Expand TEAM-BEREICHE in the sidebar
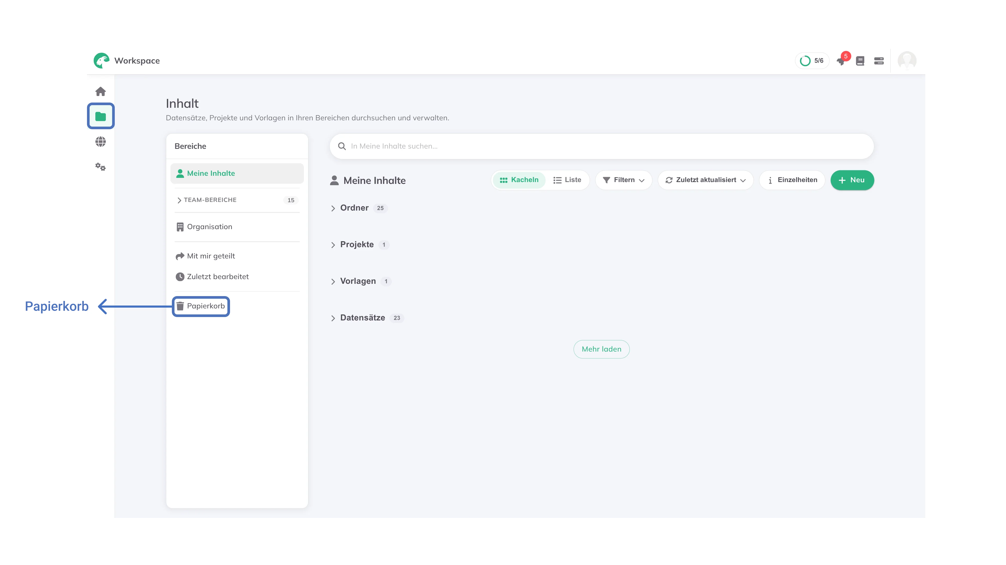Image resolution: width=1006 pixels, height=565 pixels. point(237,200)
